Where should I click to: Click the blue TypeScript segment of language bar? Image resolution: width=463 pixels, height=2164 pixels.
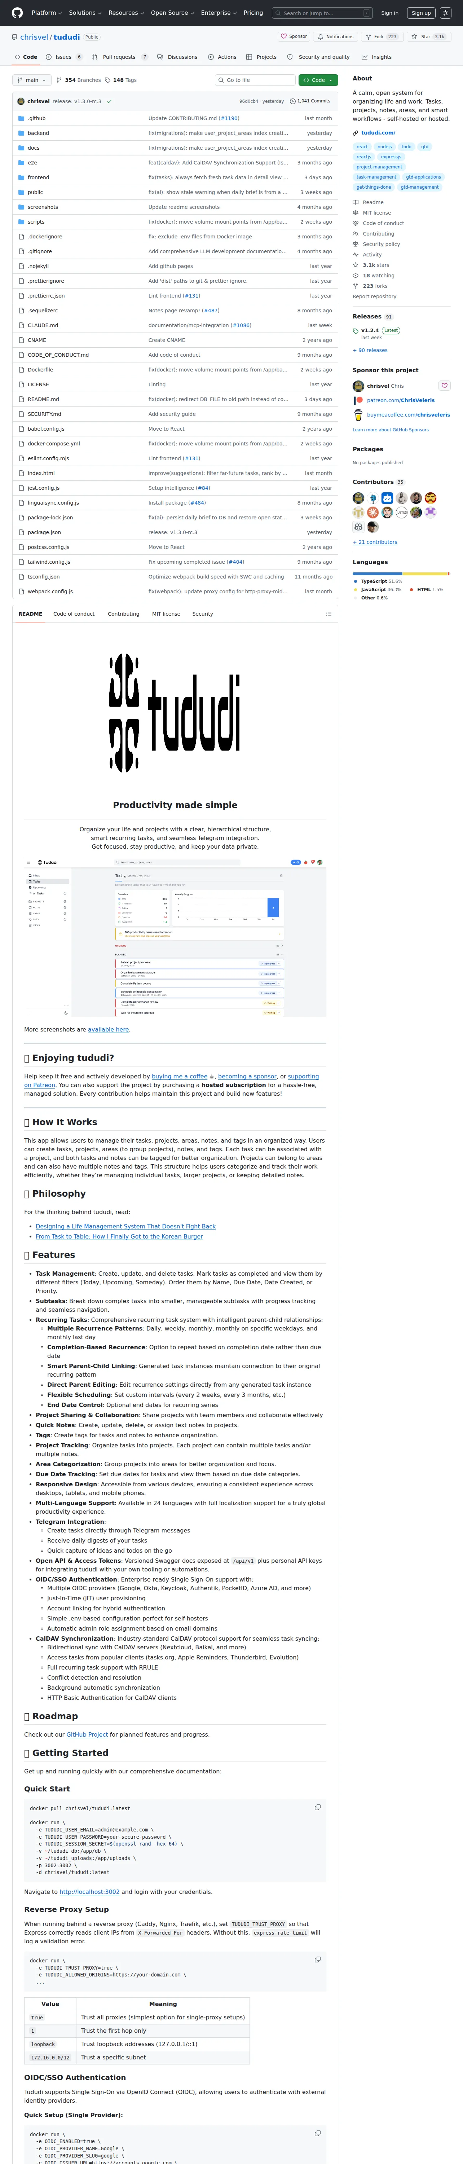[377, 574]
